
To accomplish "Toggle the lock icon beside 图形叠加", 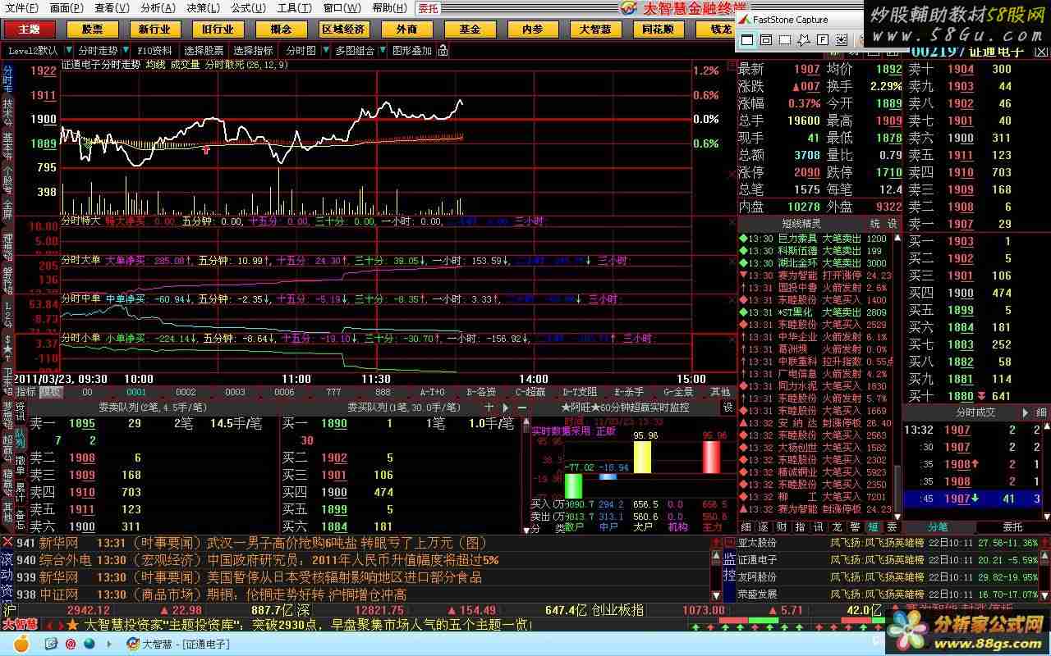I will (x=443, y=50).
